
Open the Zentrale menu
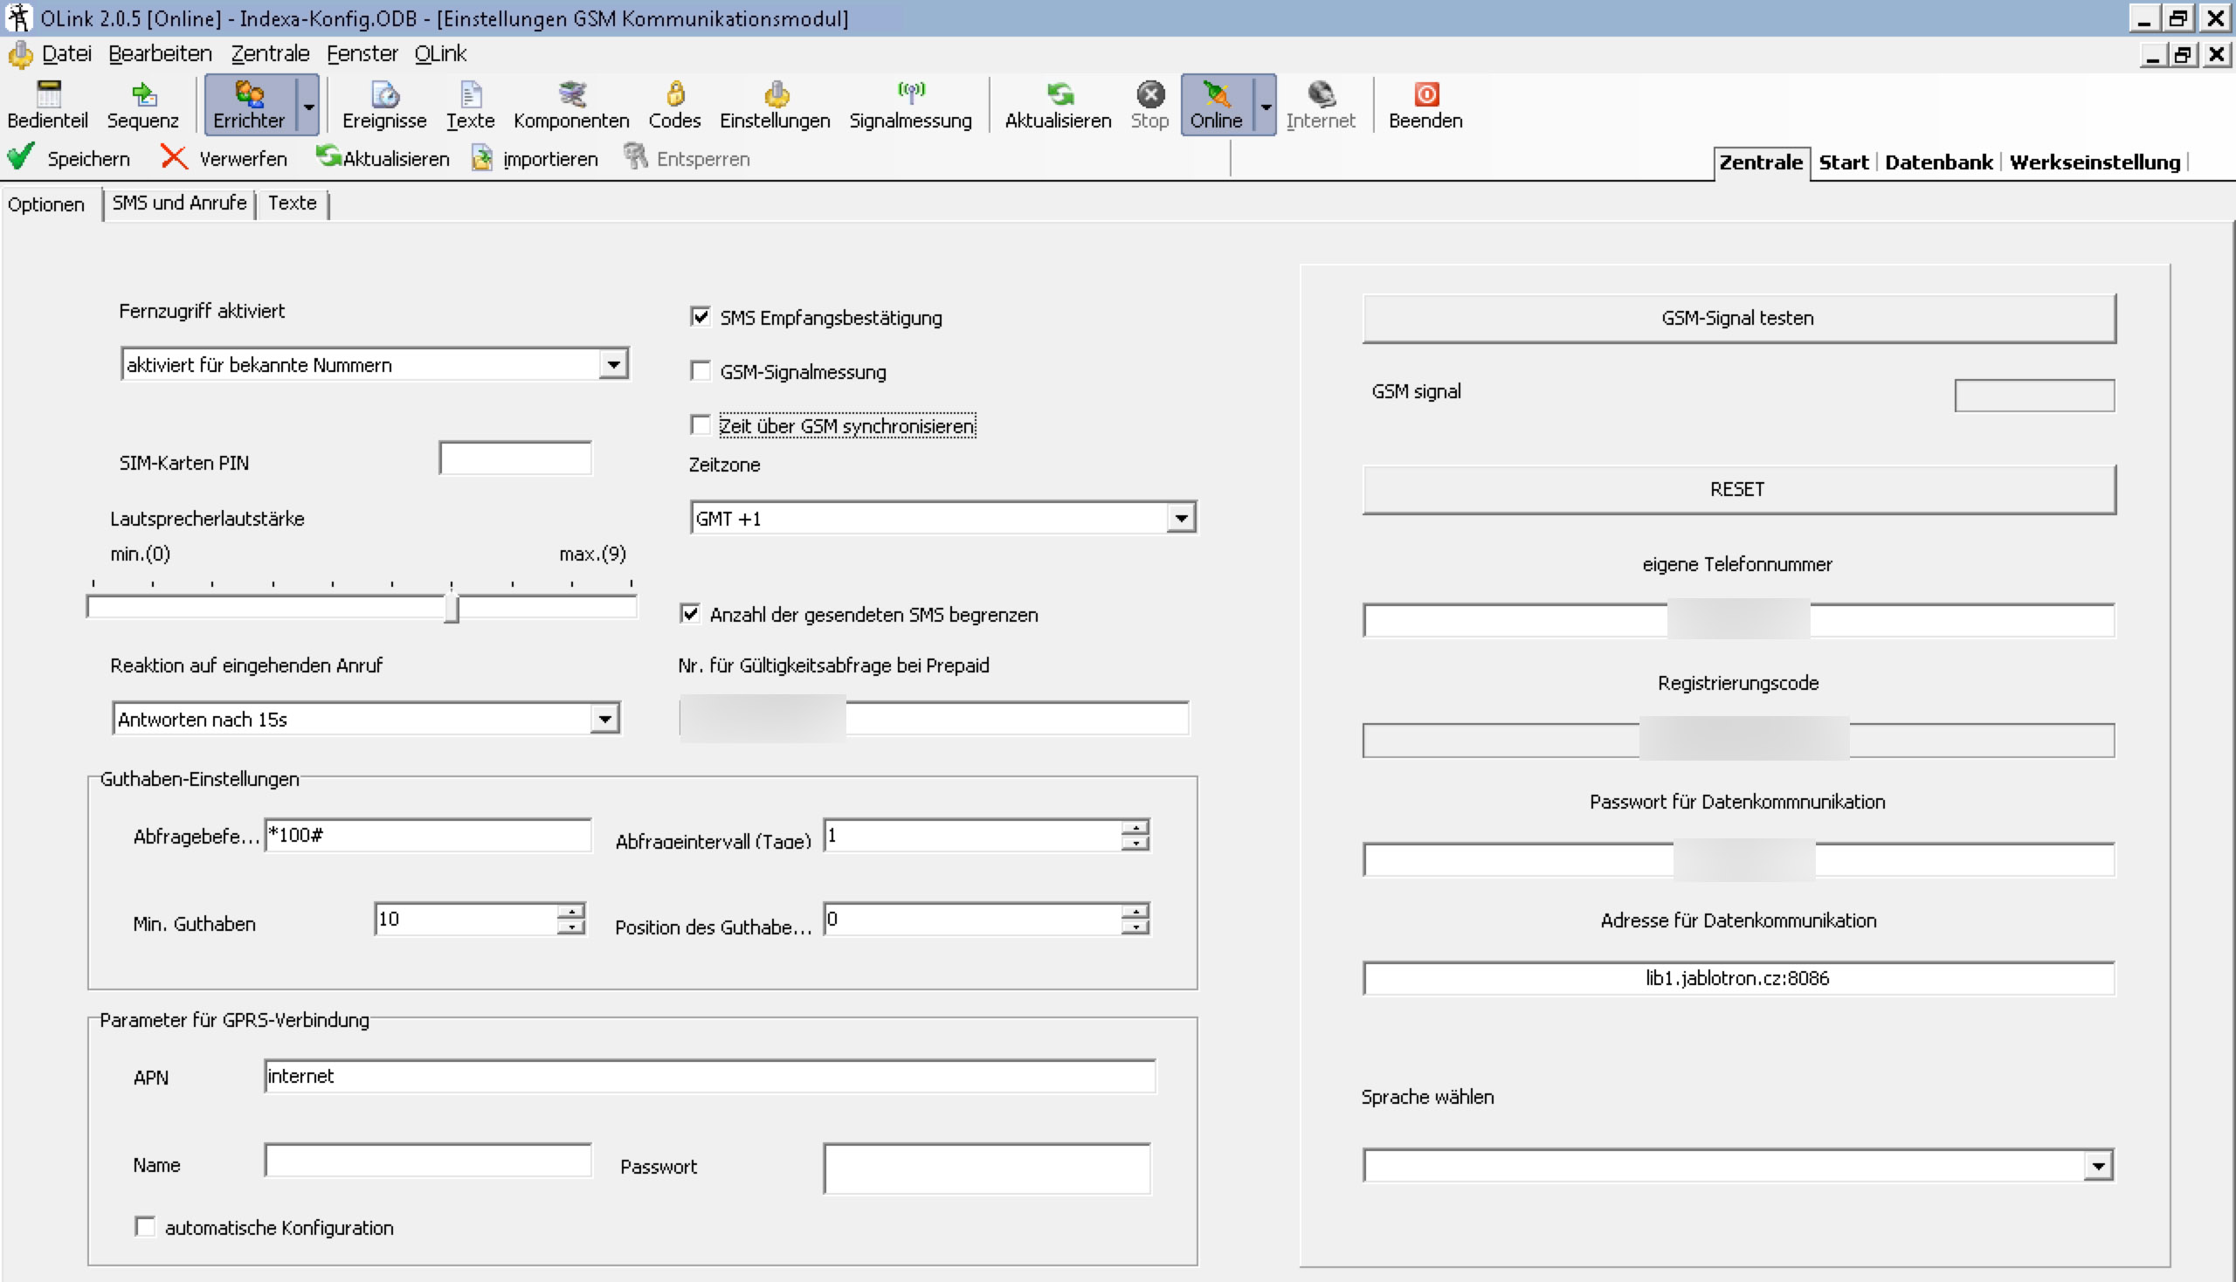270,54
